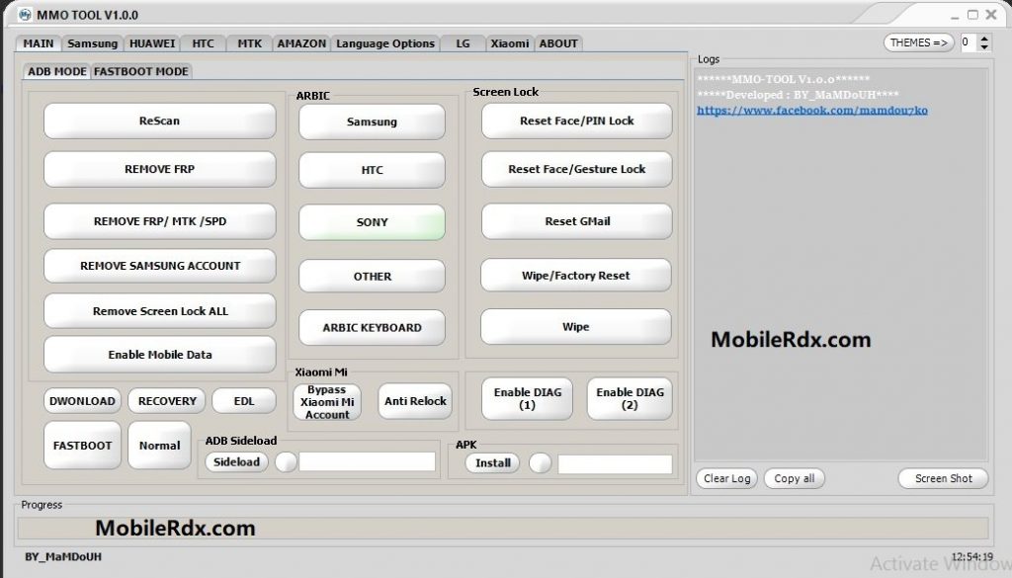Screen dimensions: 1012x578
Task: Click the Normal reboot button
Action: [159, 446]
